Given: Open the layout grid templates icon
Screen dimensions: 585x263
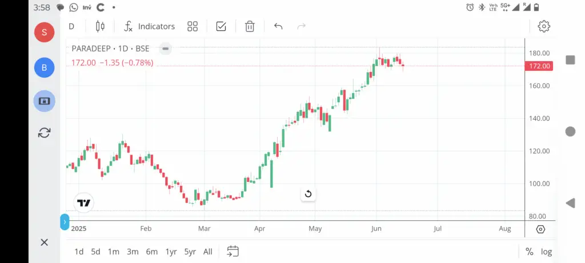Looking at the screenshot, I should (193, 26).
